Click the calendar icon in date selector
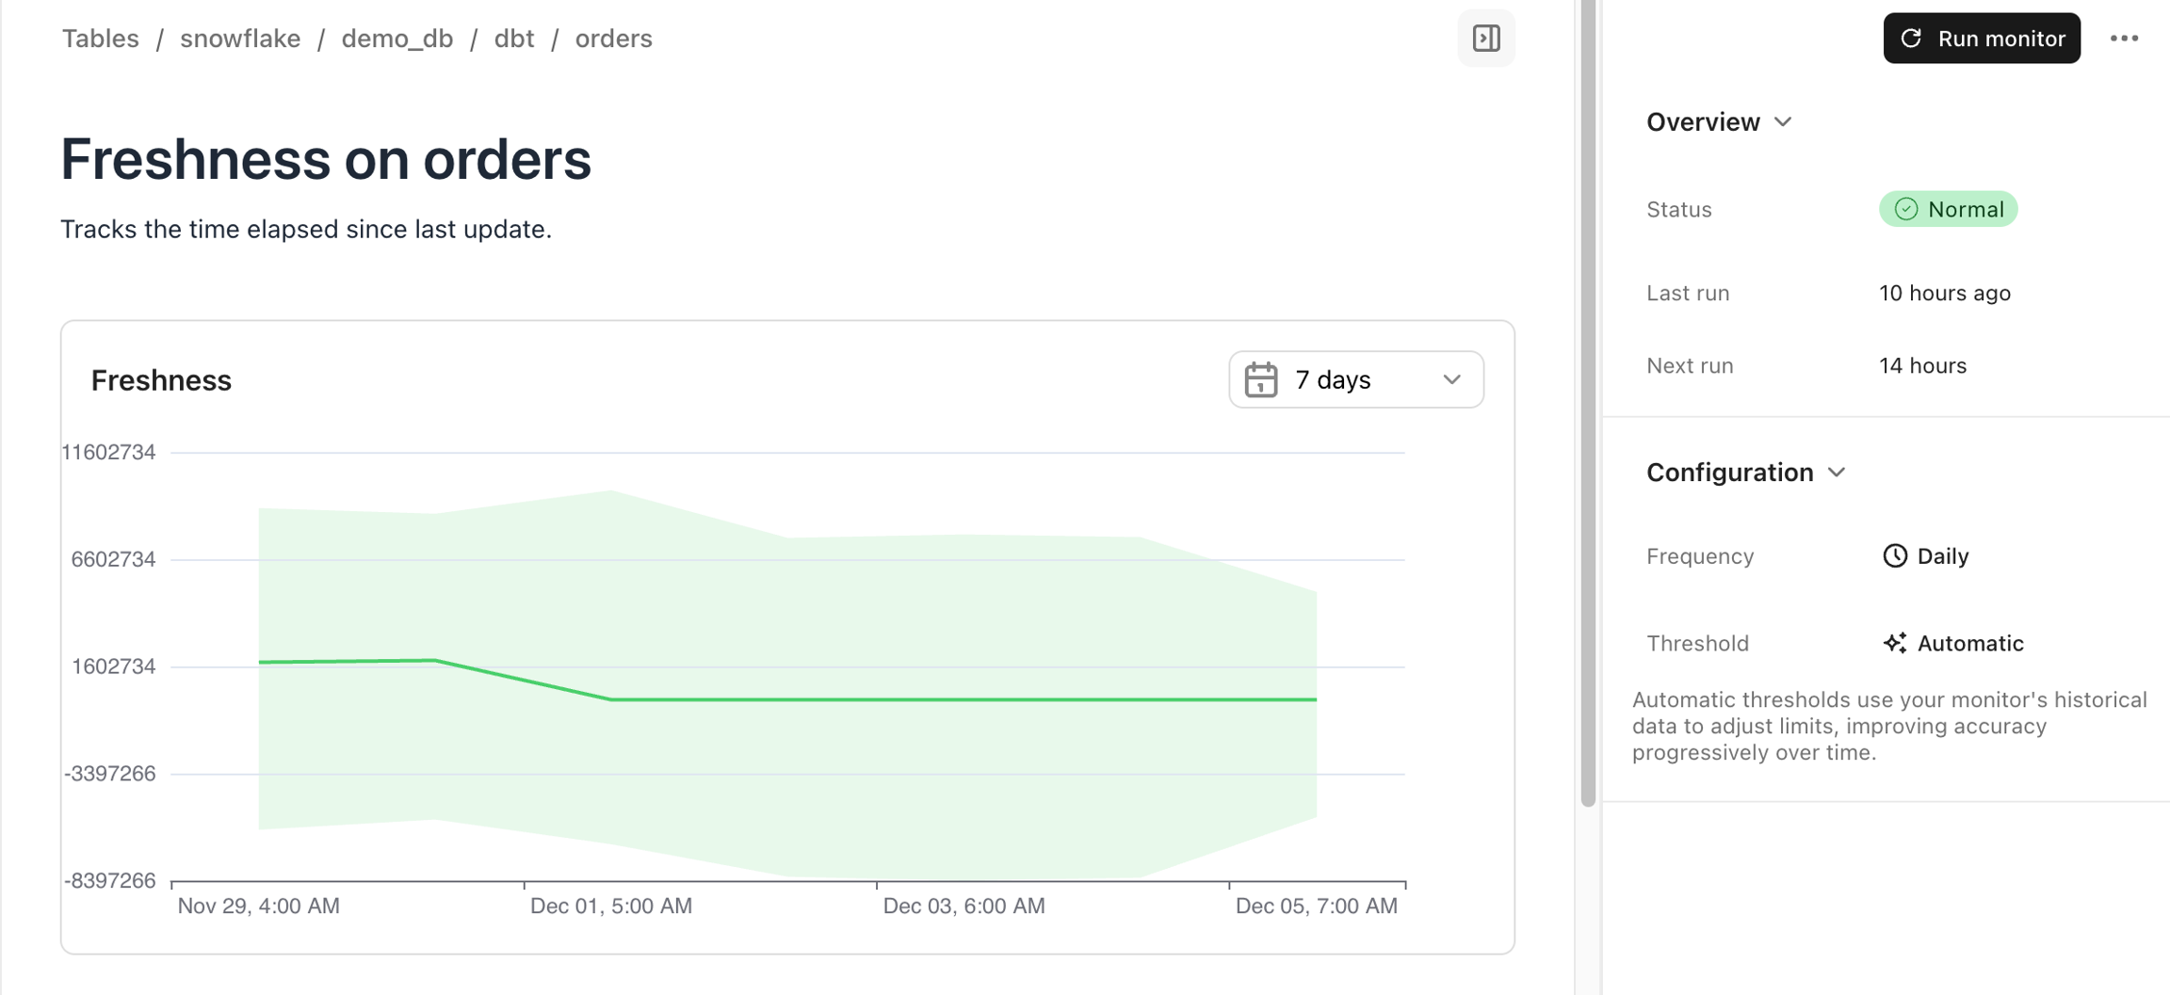The image size is (2170, 995). (x=1261, y=380)
